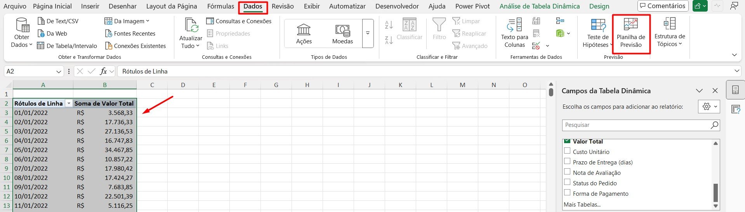Select the Moedas data type

click(x=342, y=33)
